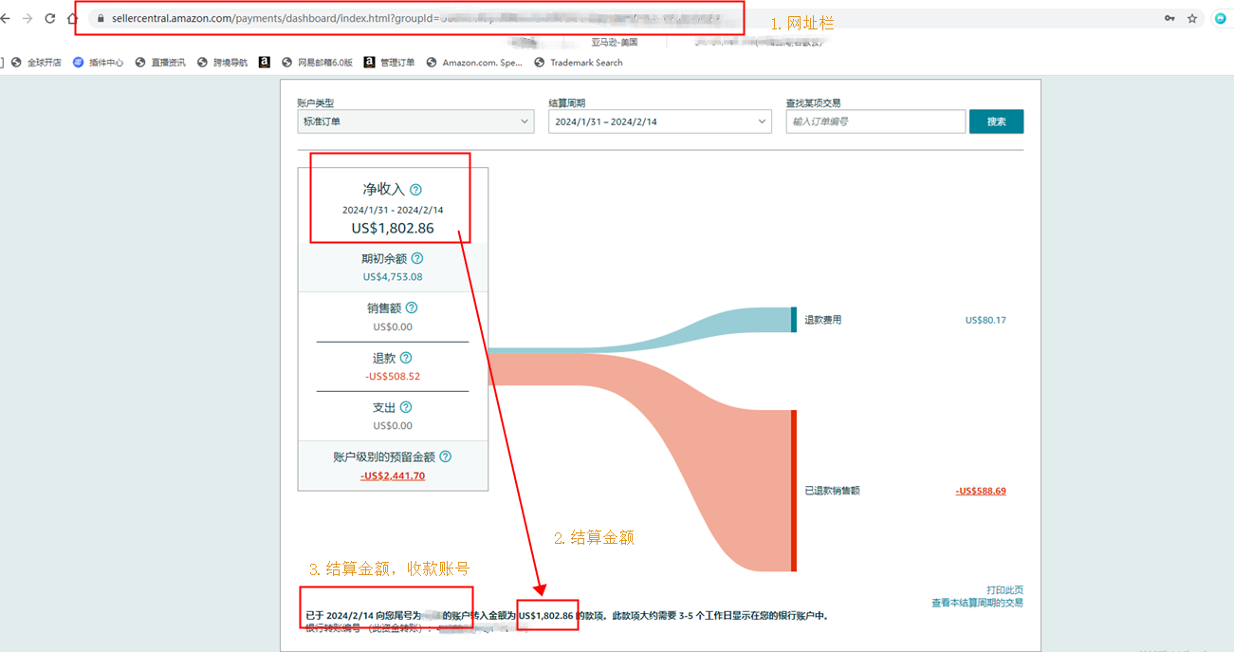Open the Trademark Search bookmark
The width and height of the screenshot is (1234, 652).
[579, 63]
